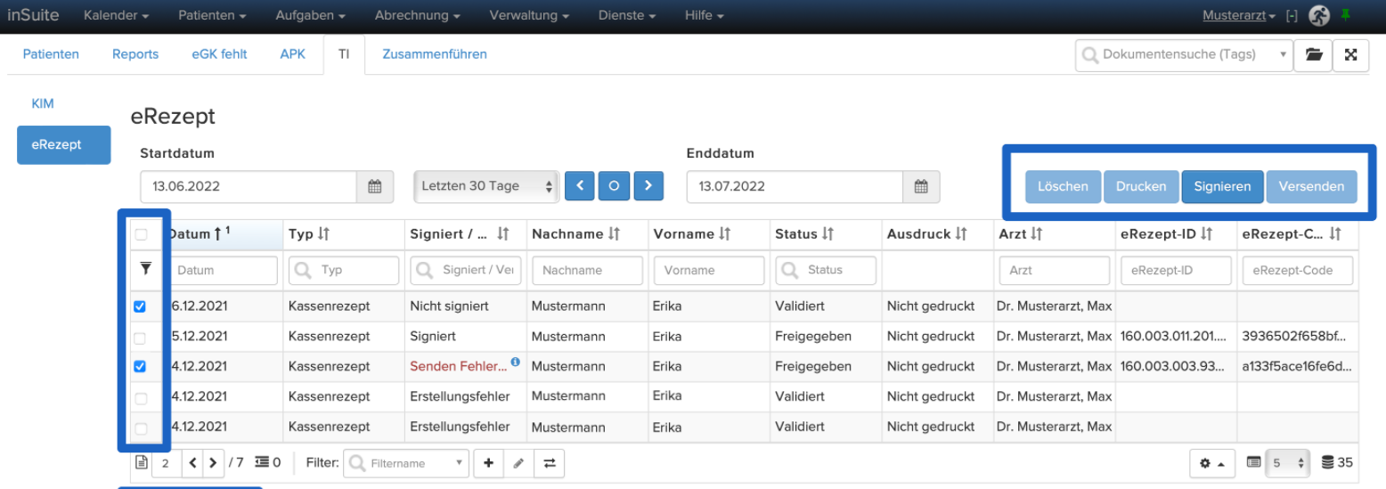Click the Signieren button
The image size is (1386, 489).
pyautogui.click(x=1222, y=186)
